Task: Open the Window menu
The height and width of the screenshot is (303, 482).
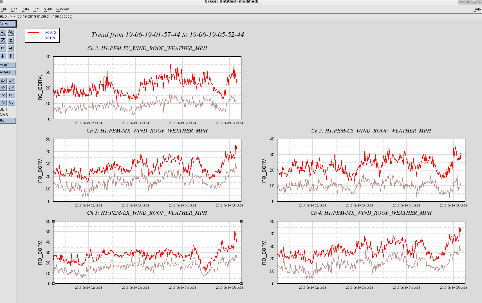Action: pyautogui.click(x=62, y=9)
